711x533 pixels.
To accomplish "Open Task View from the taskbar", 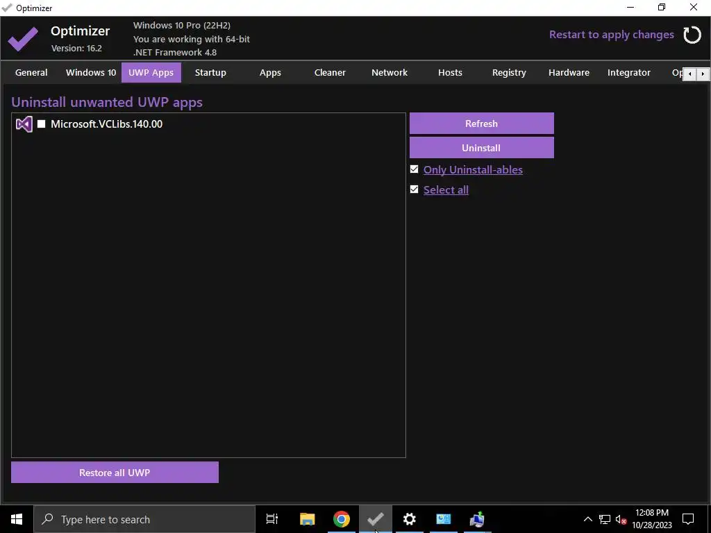I will click(x=272, y=519).
